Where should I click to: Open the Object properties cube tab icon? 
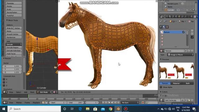tap(179, 16)
